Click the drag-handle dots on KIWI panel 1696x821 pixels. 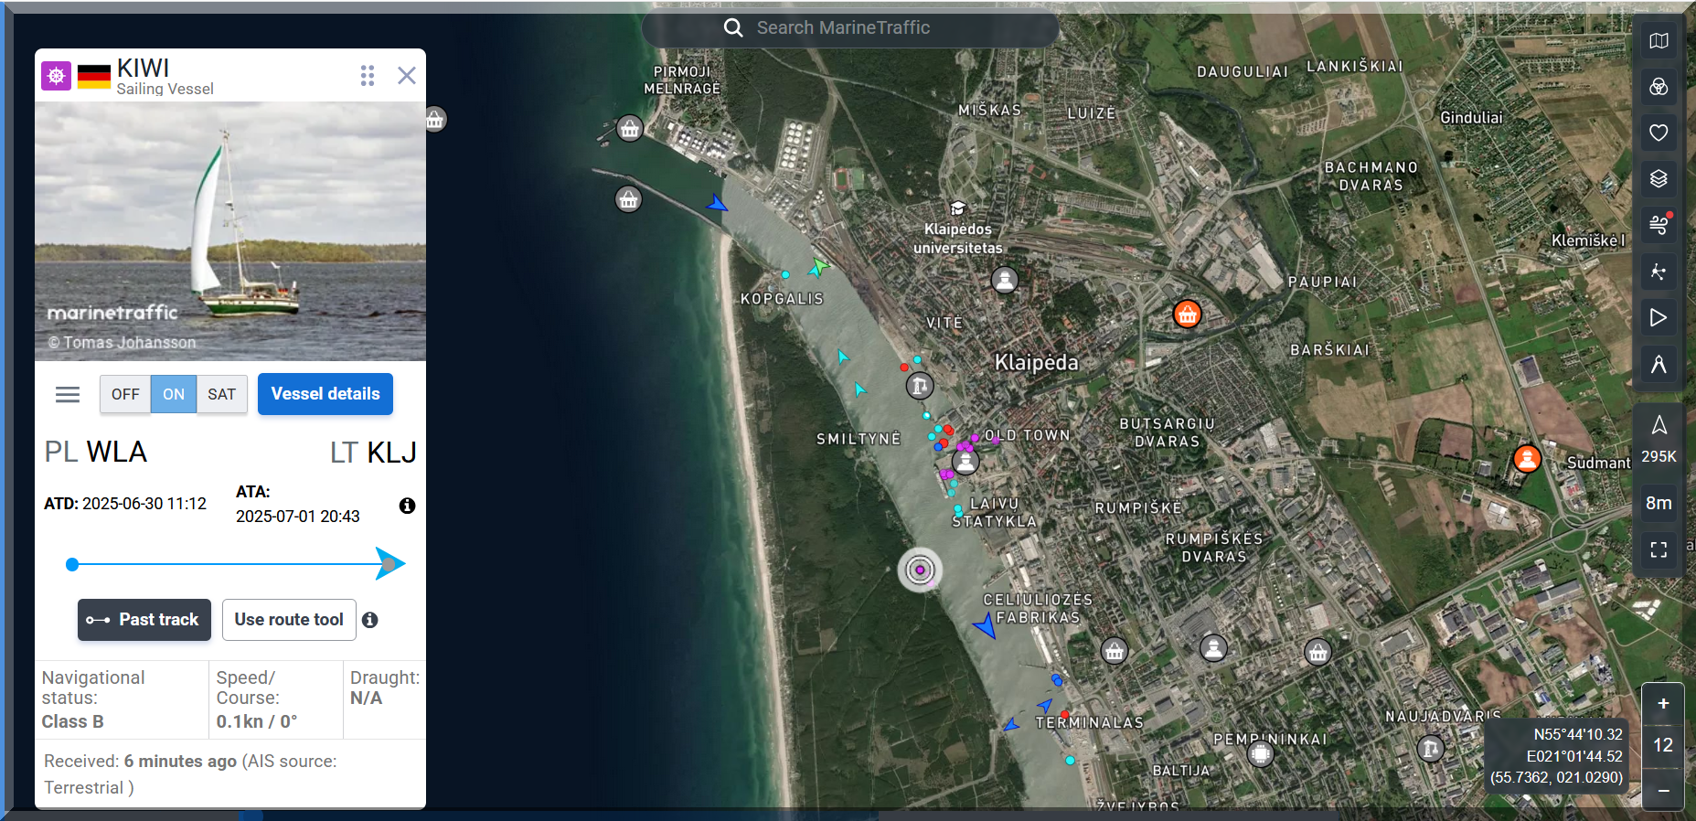tap(368, 75)
